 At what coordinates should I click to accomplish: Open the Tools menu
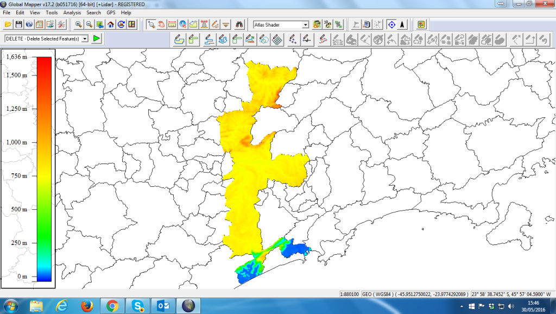(52, 12)
